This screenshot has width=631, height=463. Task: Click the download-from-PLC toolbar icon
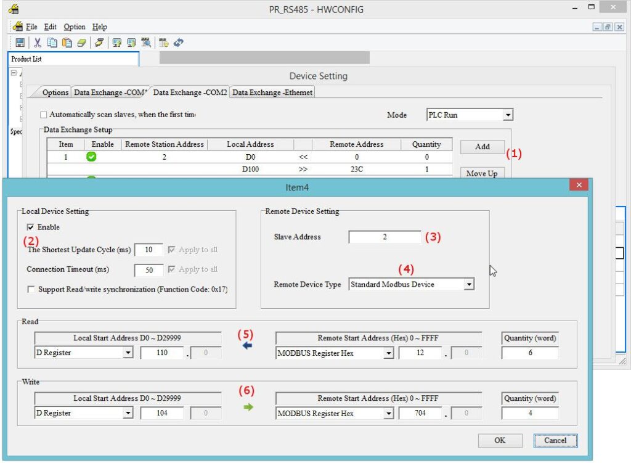point(131,43)
